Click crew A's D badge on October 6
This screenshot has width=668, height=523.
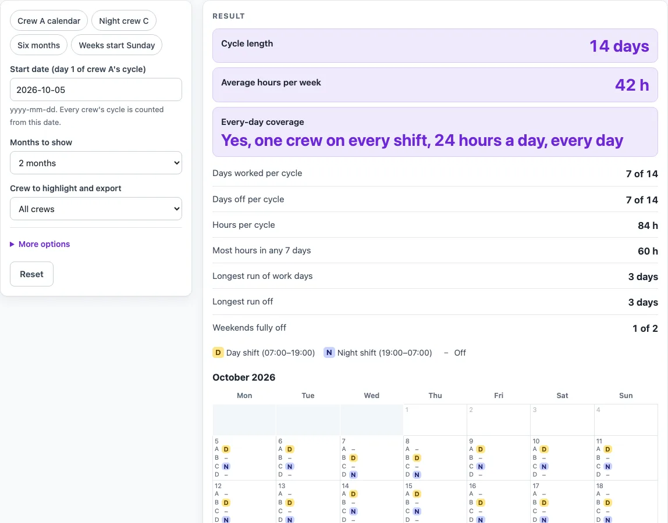tap(290, 449)
